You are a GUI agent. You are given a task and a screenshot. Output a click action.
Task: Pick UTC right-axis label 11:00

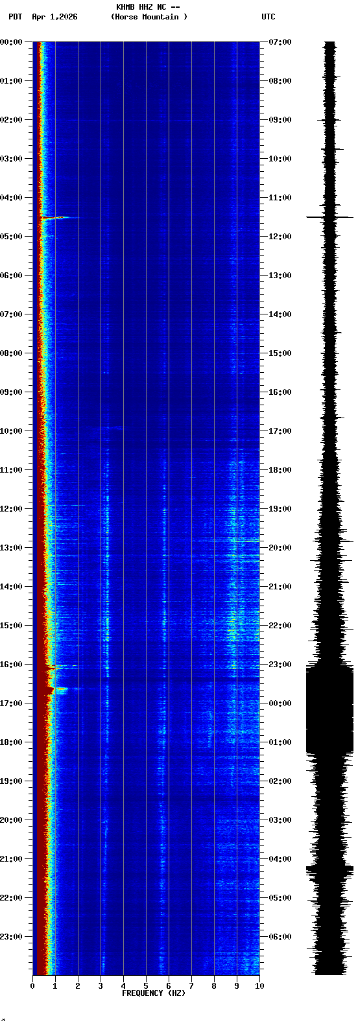(280, 198)
